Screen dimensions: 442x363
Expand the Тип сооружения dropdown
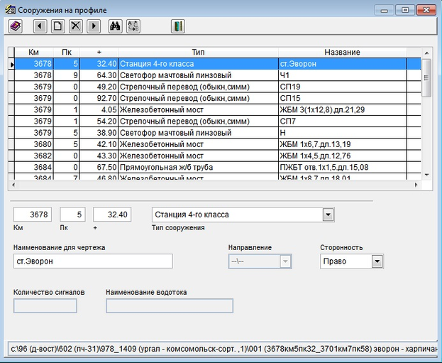(328, 215)
